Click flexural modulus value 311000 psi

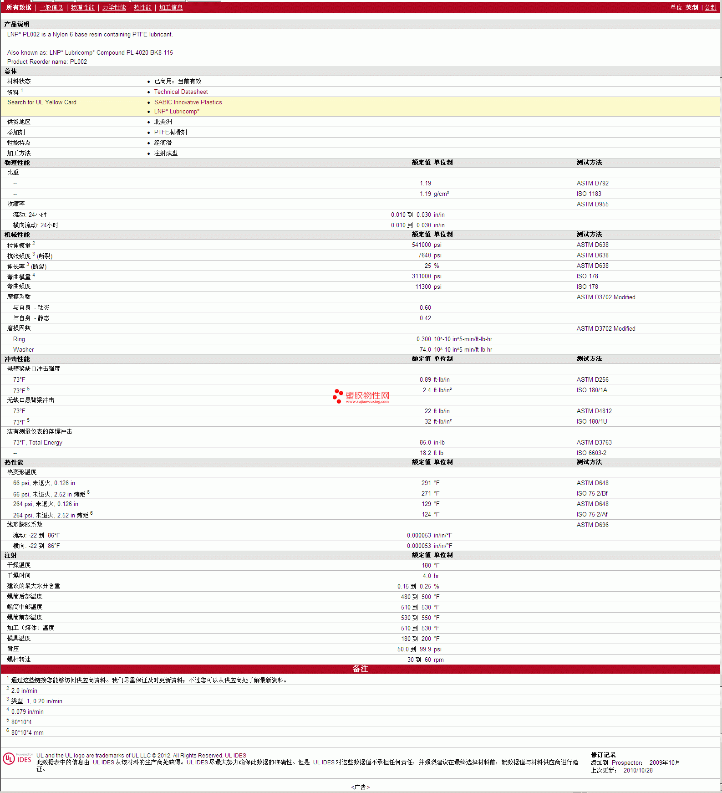(427, 276)
